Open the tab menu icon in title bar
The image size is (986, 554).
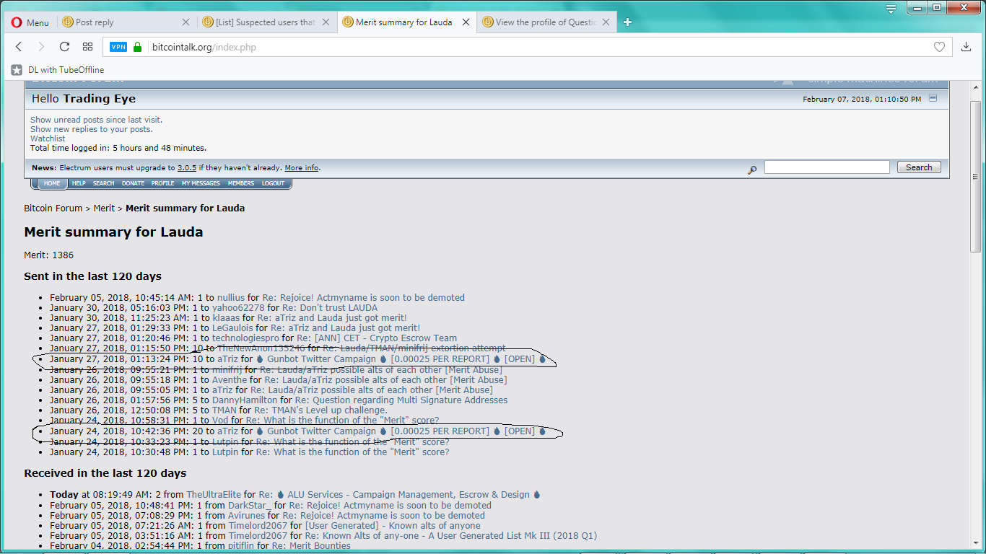[x=891, y=9]
